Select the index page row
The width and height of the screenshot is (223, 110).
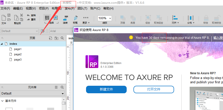pyautogui.click(x=33, y=44)
